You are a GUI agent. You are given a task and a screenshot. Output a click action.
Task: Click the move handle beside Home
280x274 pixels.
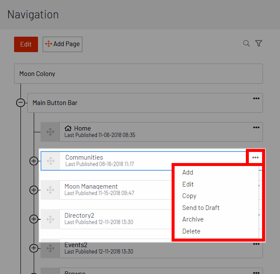coord(50,132)
